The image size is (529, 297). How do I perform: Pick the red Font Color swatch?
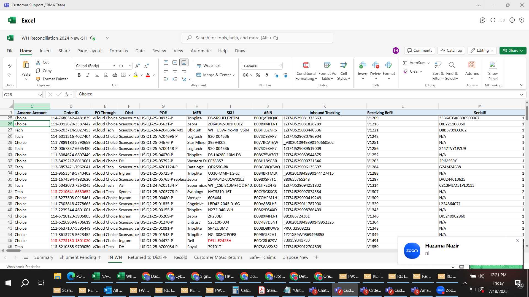click(148, 75)
